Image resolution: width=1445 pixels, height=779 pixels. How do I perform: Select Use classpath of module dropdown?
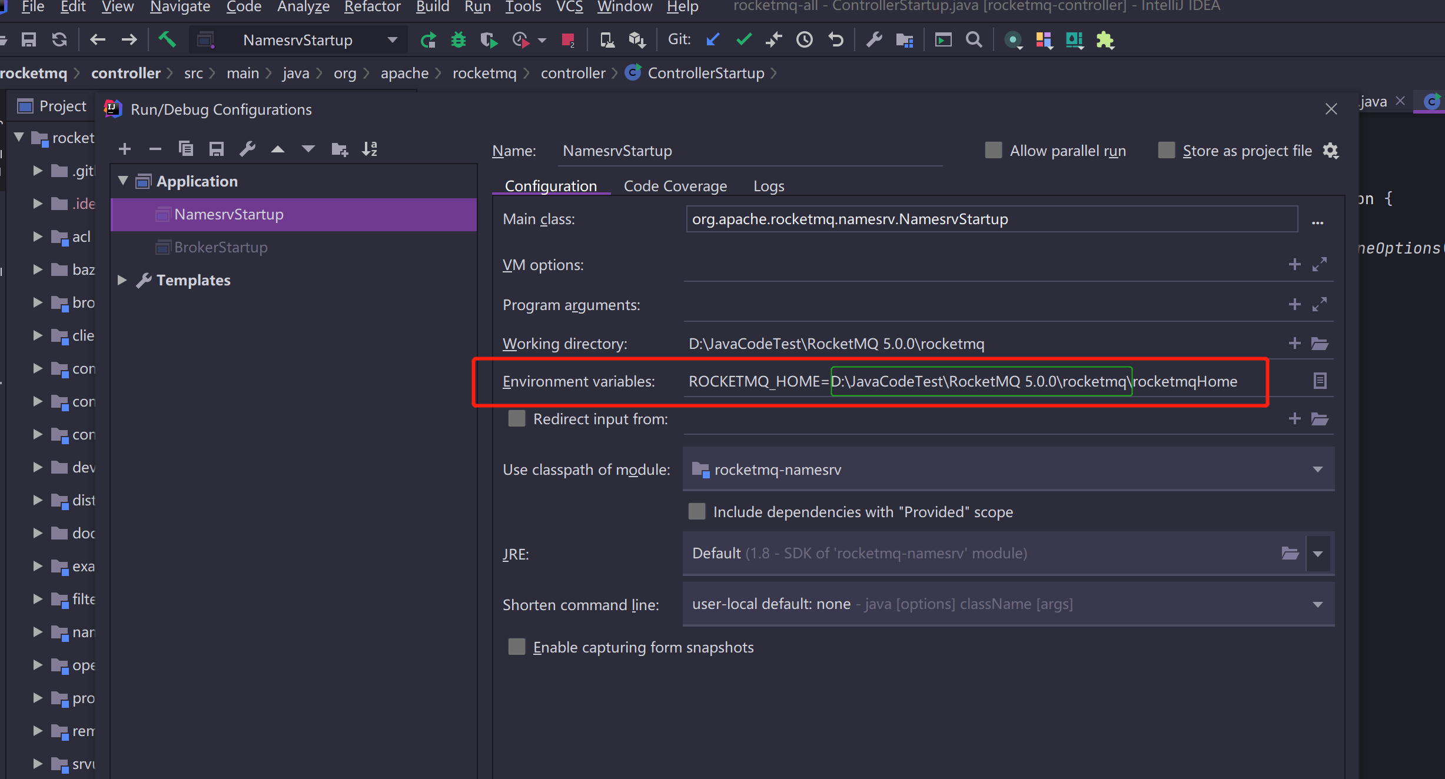point(1008,470)
